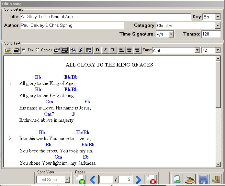Click the total pages field
This screenshot has height=186, width=225.
tap(125, 180)
